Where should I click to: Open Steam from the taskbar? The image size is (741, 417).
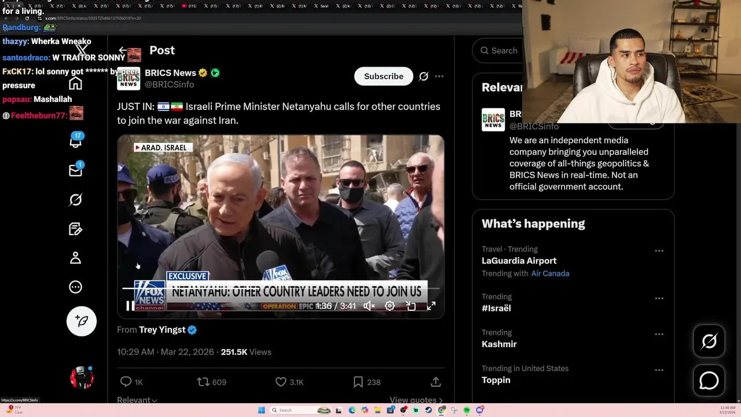(428, 410)
